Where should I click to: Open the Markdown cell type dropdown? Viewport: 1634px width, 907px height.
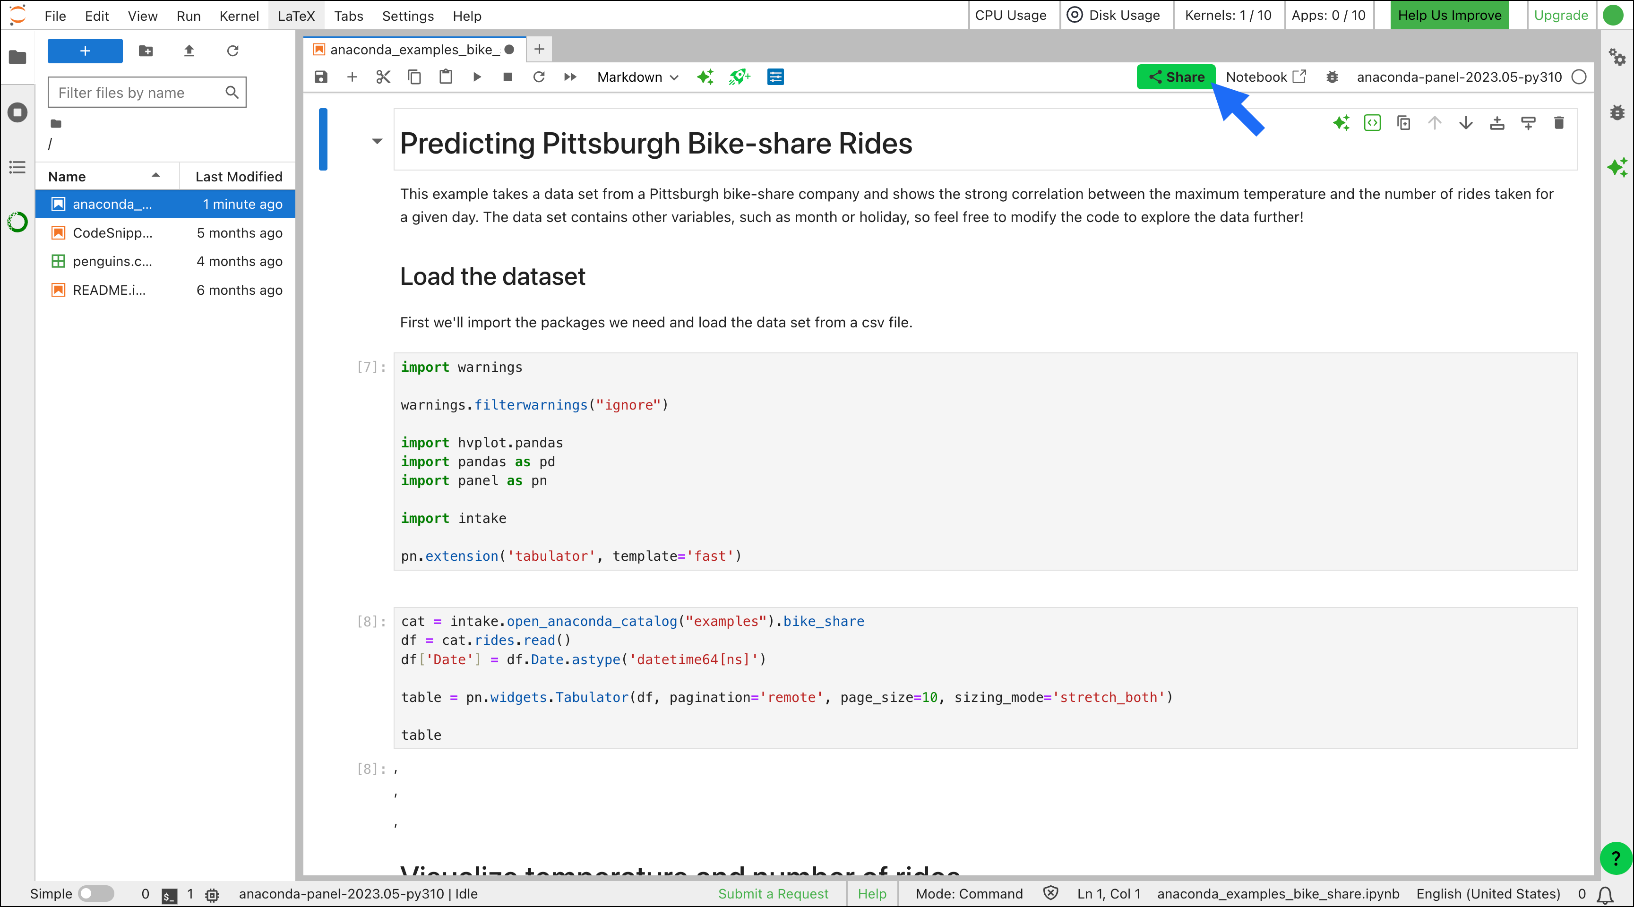637,77
